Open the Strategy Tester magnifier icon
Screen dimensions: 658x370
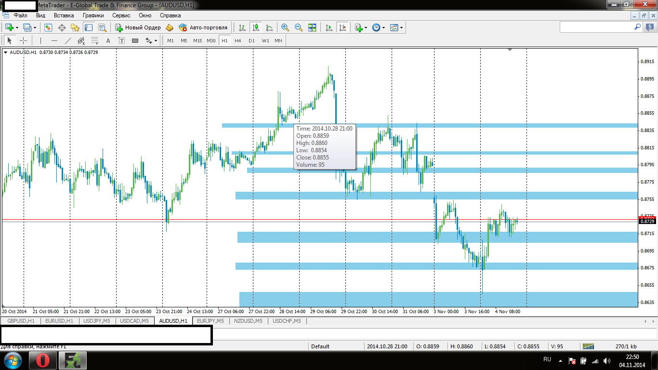(102, 27)
